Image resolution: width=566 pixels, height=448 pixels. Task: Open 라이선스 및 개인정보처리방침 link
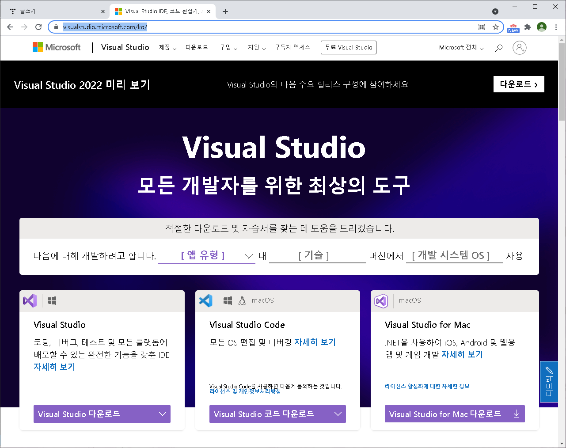(x=245, y=391)
